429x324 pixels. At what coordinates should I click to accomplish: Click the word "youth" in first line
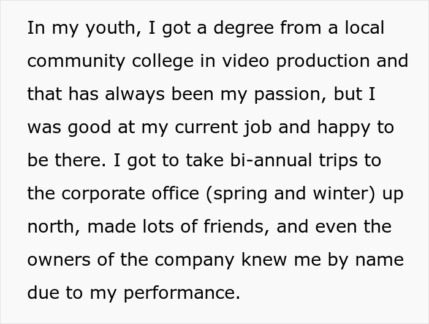click(x=110, y=29)
